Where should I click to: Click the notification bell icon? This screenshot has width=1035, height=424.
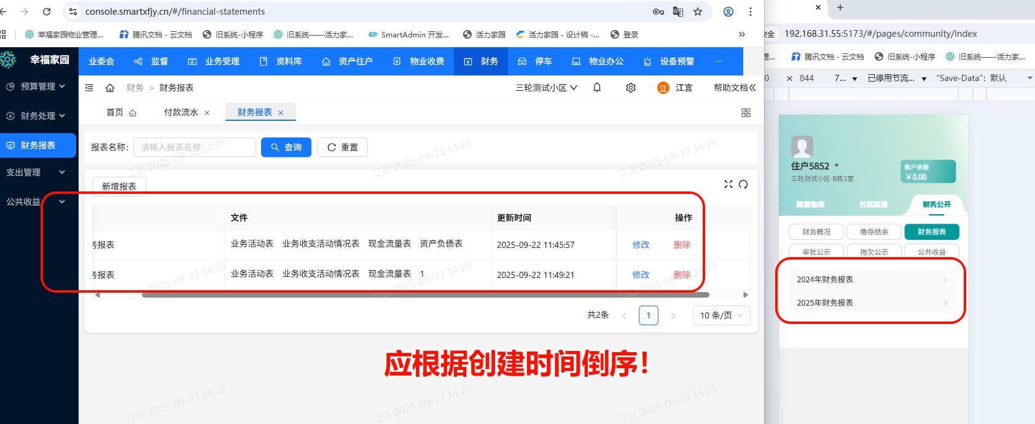597,88
